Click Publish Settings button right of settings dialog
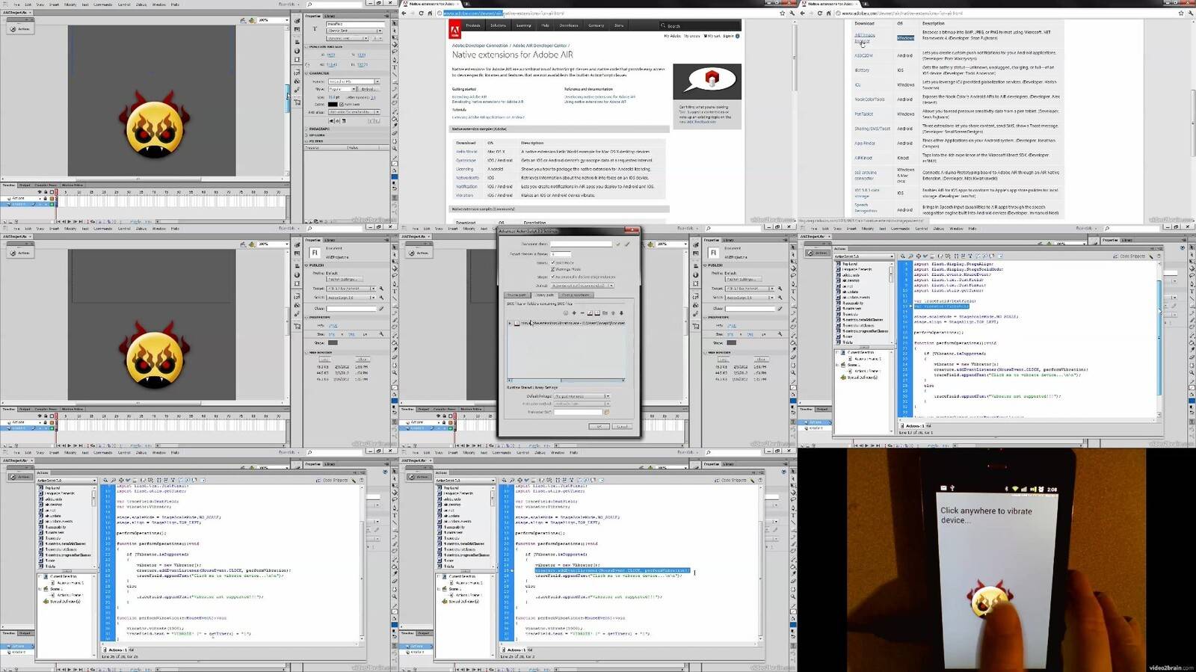Image resolution: width=1196 pixels, height=672 pixels. point(743,279)
